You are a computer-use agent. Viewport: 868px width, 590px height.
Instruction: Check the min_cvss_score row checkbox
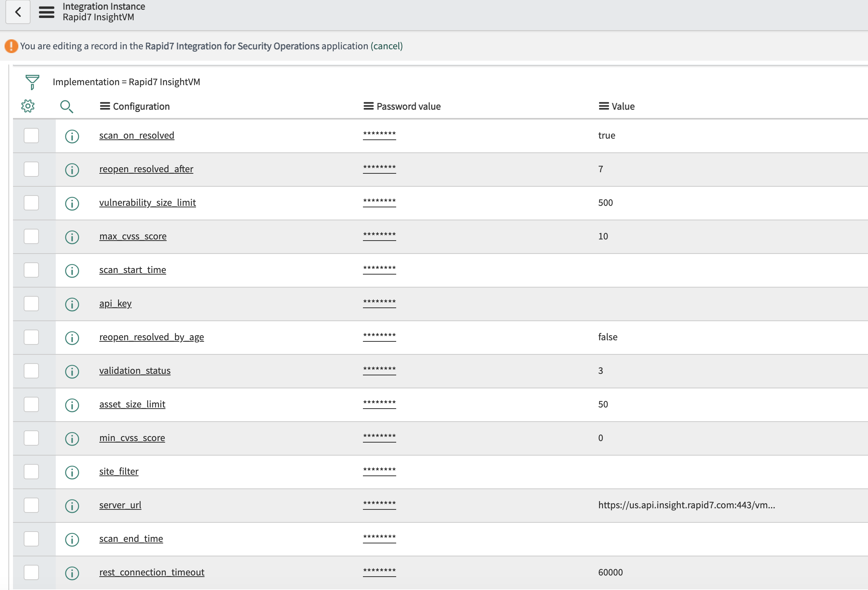[31, 438]
